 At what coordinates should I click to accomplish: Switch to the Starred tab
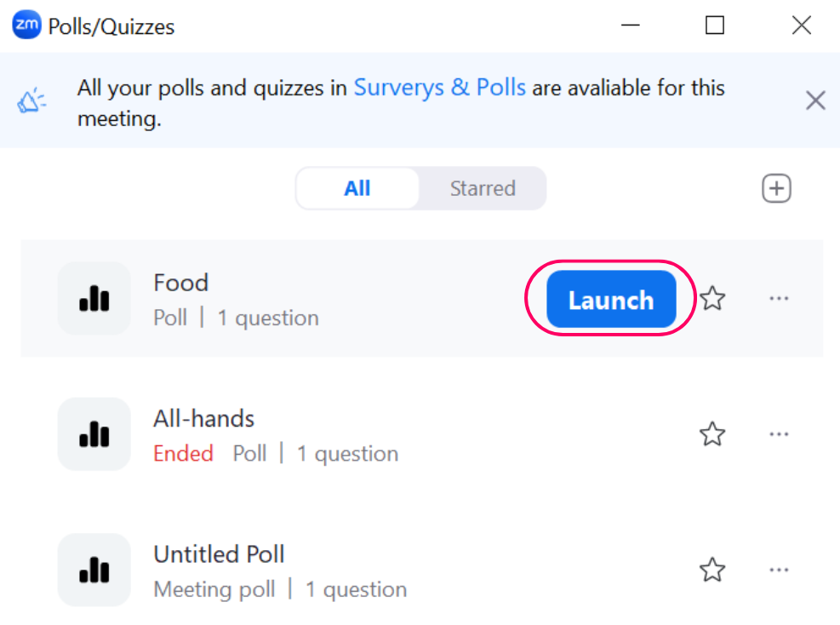tap(483, 188)
